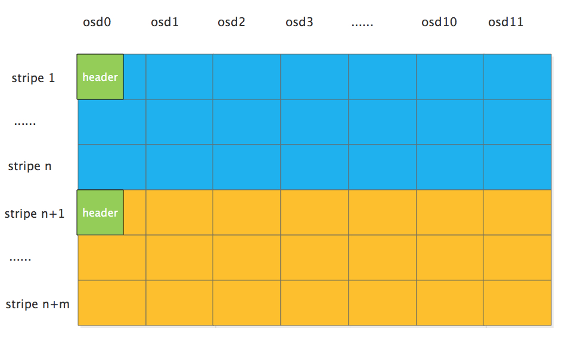Click the orange cell under osd0 in stripe n+m

coord(112,303)
